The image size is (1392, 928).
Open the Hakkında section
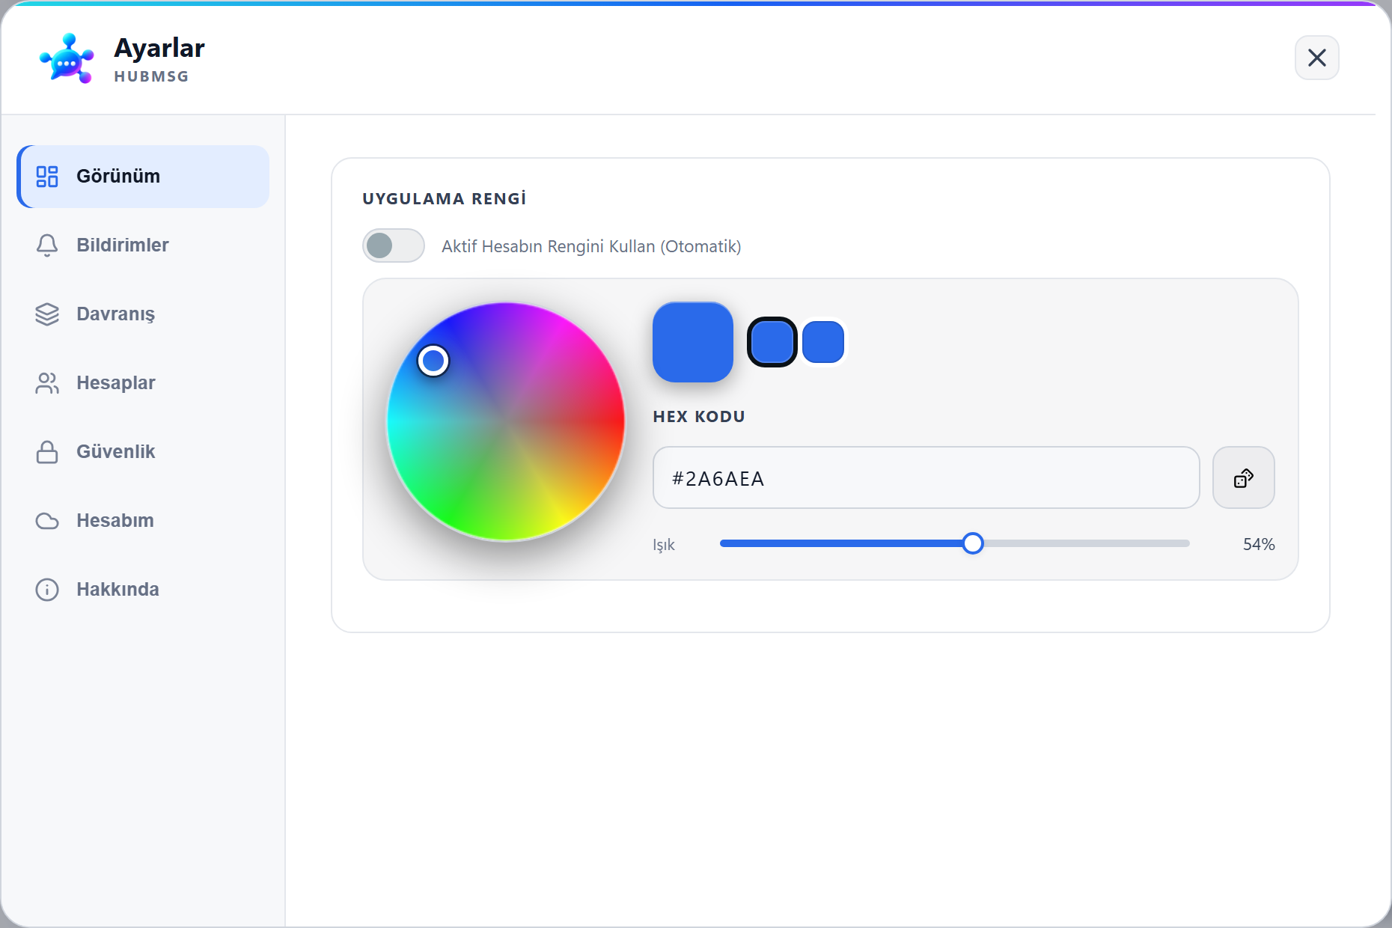click(143, 590)
